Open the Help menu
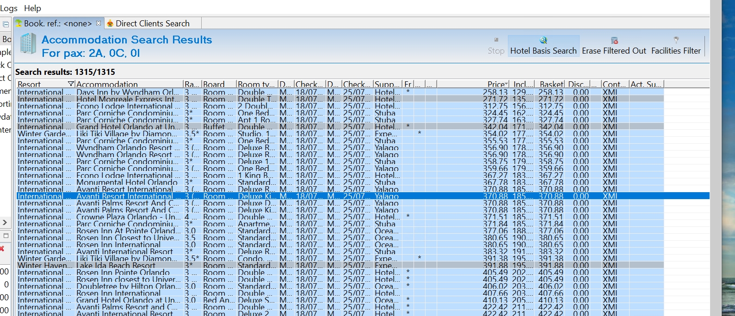Viewport: 735px width, 316px height. [32, 8]
